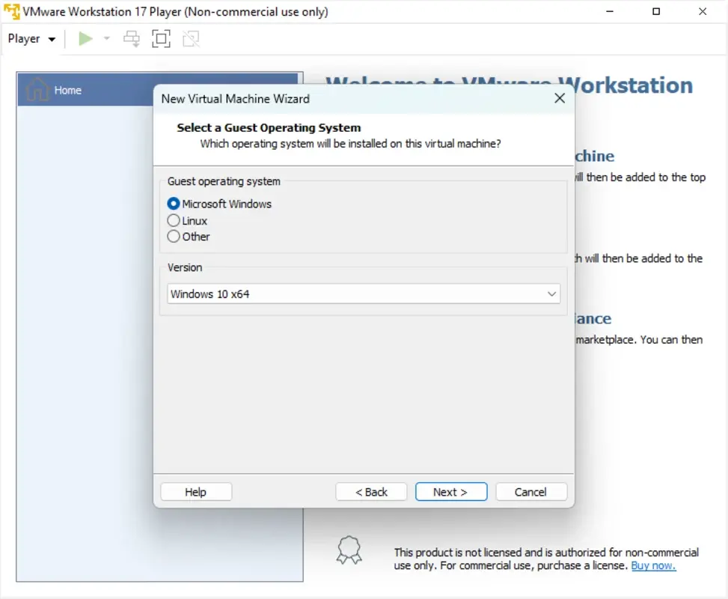Select Linux as guest operating system

click(x=173, y=220)
